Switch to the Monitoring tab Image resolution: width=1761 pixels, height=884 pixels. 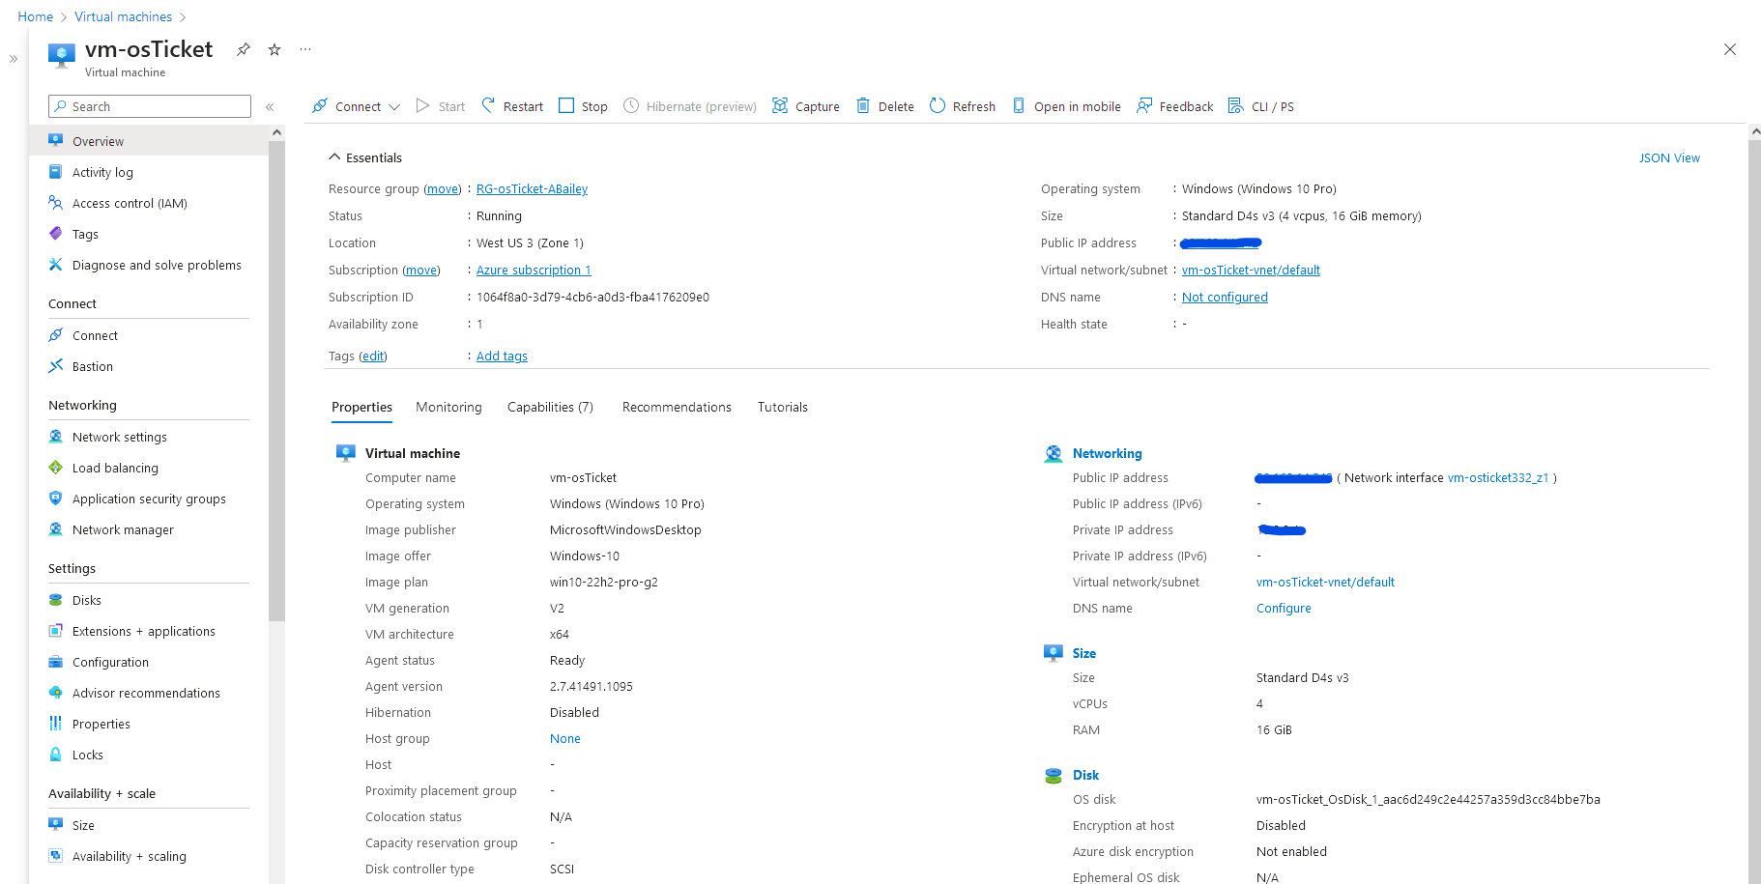[448, 408]
